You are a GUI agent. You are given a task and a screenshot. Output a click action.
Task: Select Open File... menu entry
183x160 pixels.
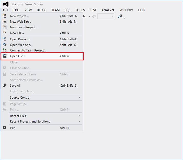pyautogui.click(x=42, y=56)
